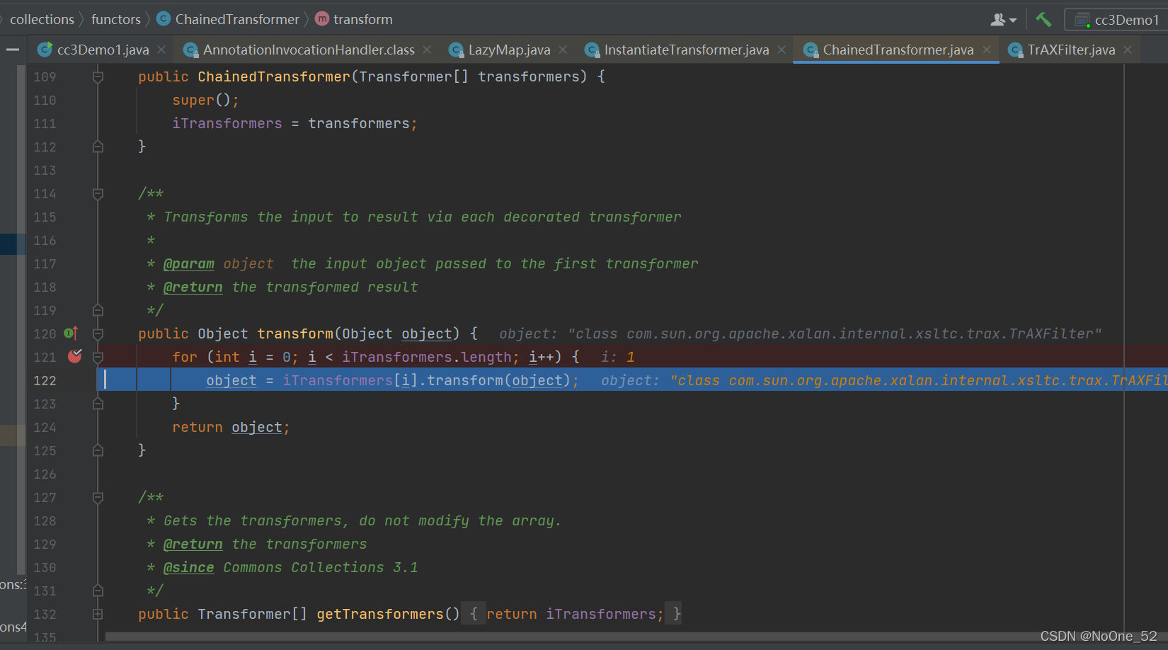Switch to TrAXFilter.java tab

coord(1071,50)
